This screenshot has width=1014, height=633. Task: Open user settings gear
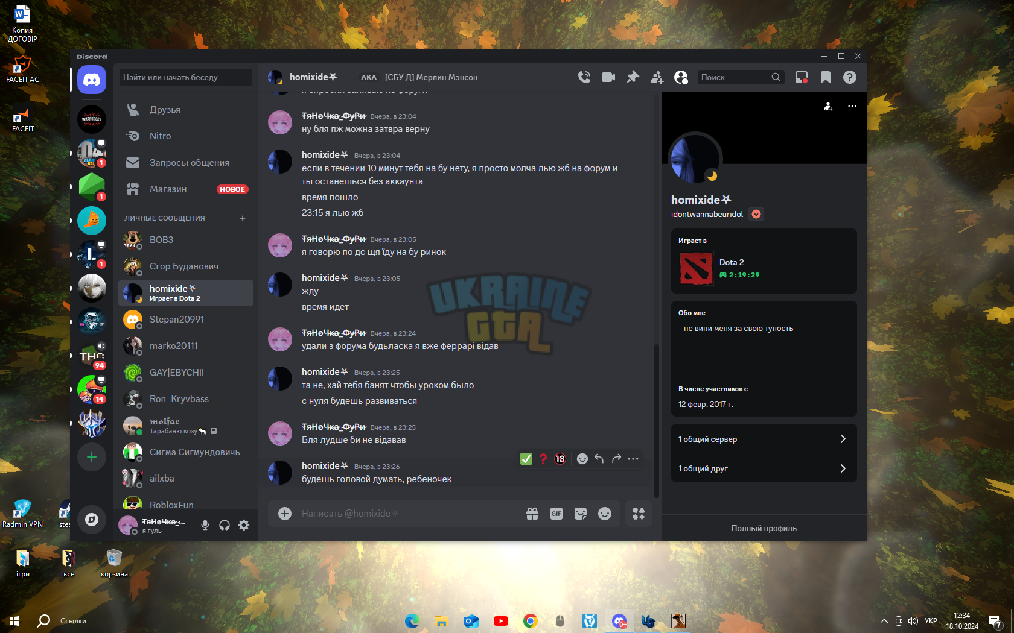pyautogui.click(x=244, y=525)
